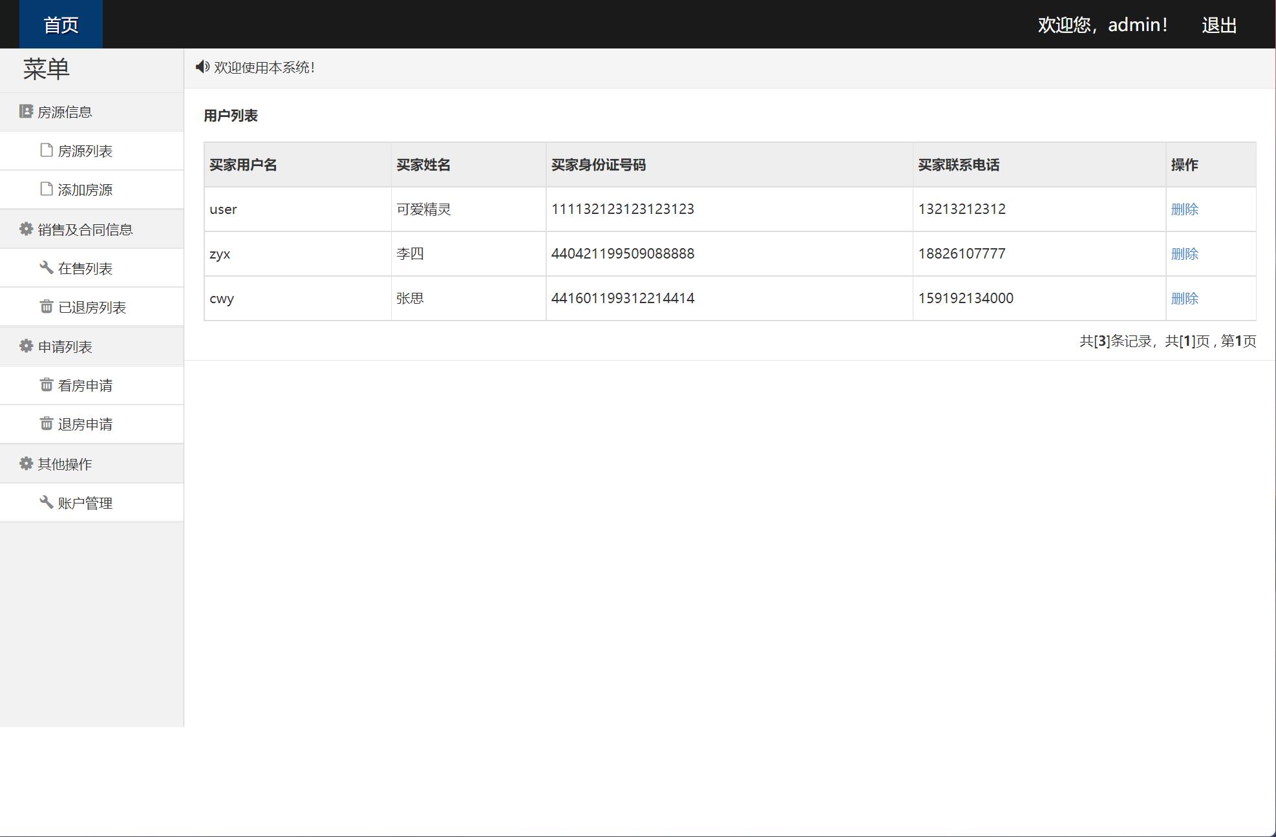Open the 首页 tab in top bar
This screenshot has height=837, width=1276.
[x=61, y=25]
